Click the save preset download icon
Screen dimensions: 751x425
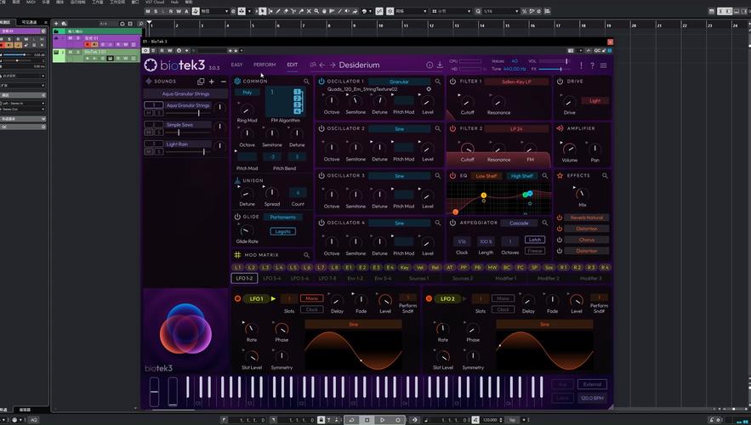pyautogui.click(x=440, y=65)
